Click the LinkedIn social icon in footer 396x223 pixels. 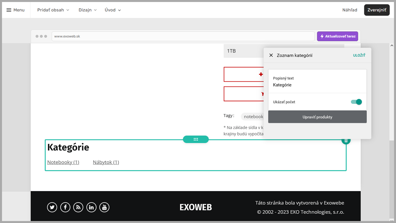[x=91, y=207]
